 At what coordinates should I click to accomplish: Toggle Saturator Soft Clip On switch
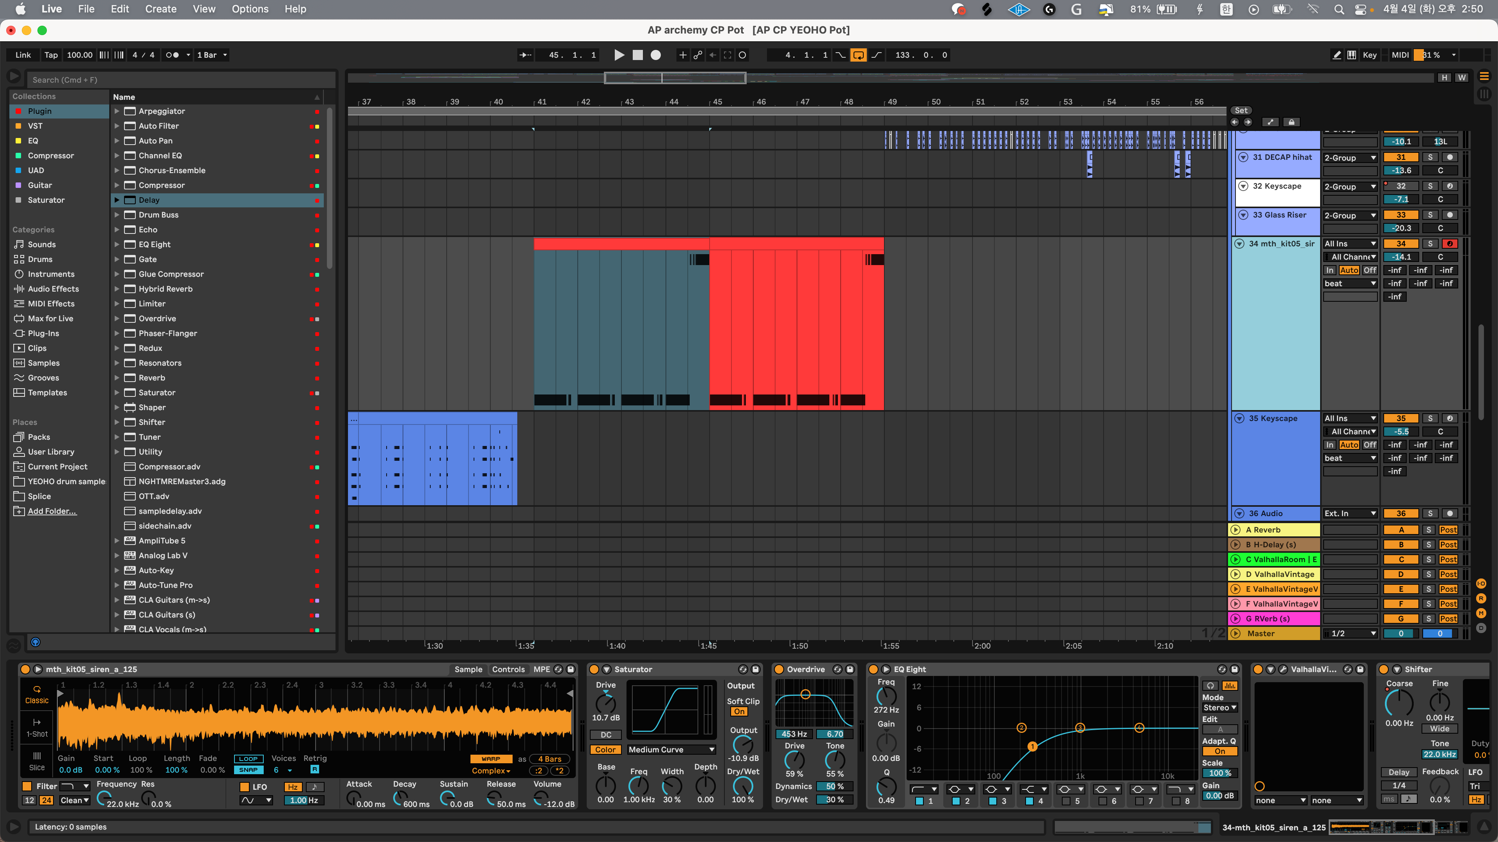click(738, 712)
